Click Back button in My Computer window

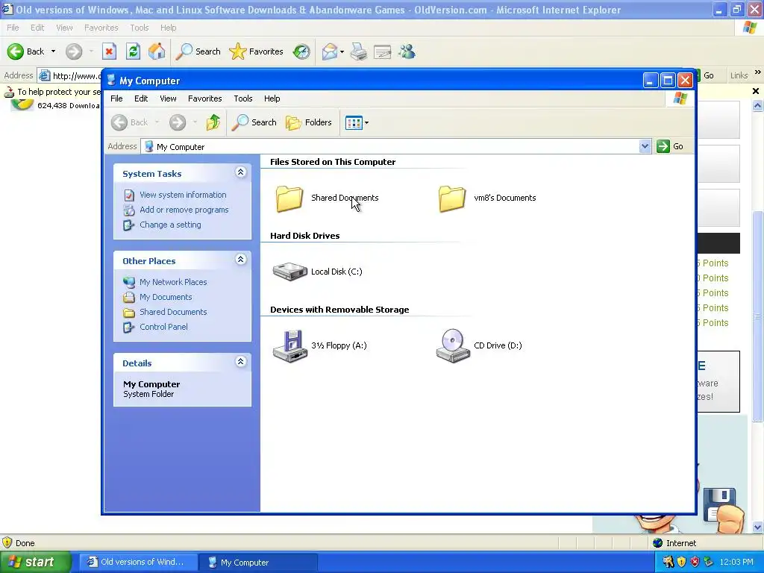click(x=130, y=122)
